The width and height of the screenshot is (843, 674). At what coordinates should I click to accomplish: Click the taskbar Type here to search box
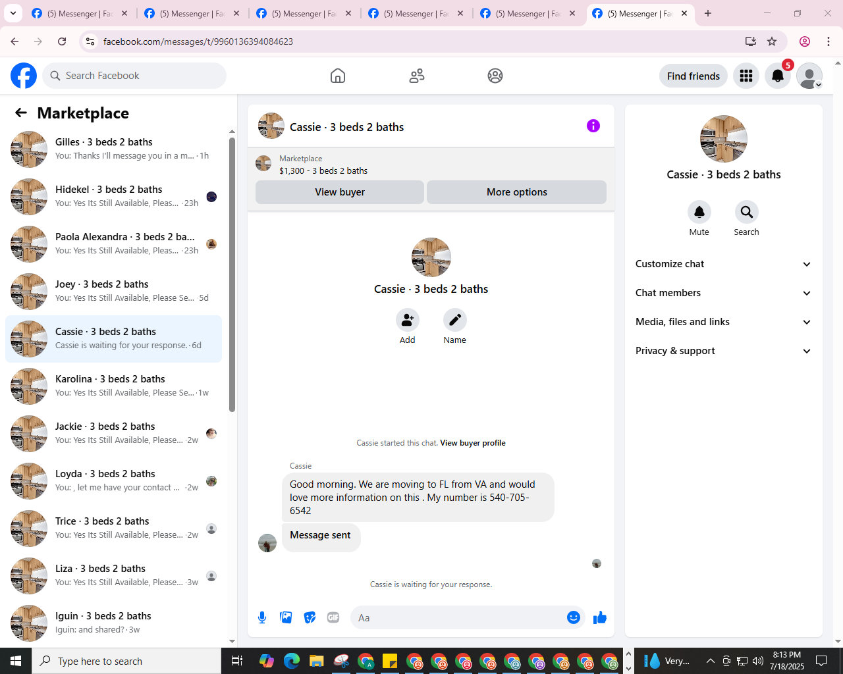(126, 661)
